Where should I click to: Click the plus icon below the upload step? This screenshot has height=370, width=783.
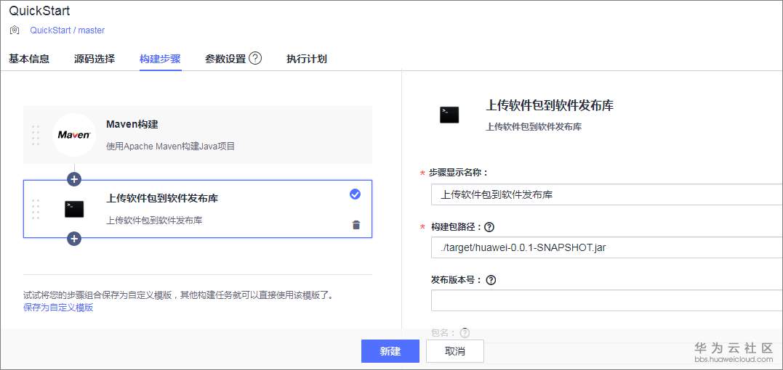74,238
